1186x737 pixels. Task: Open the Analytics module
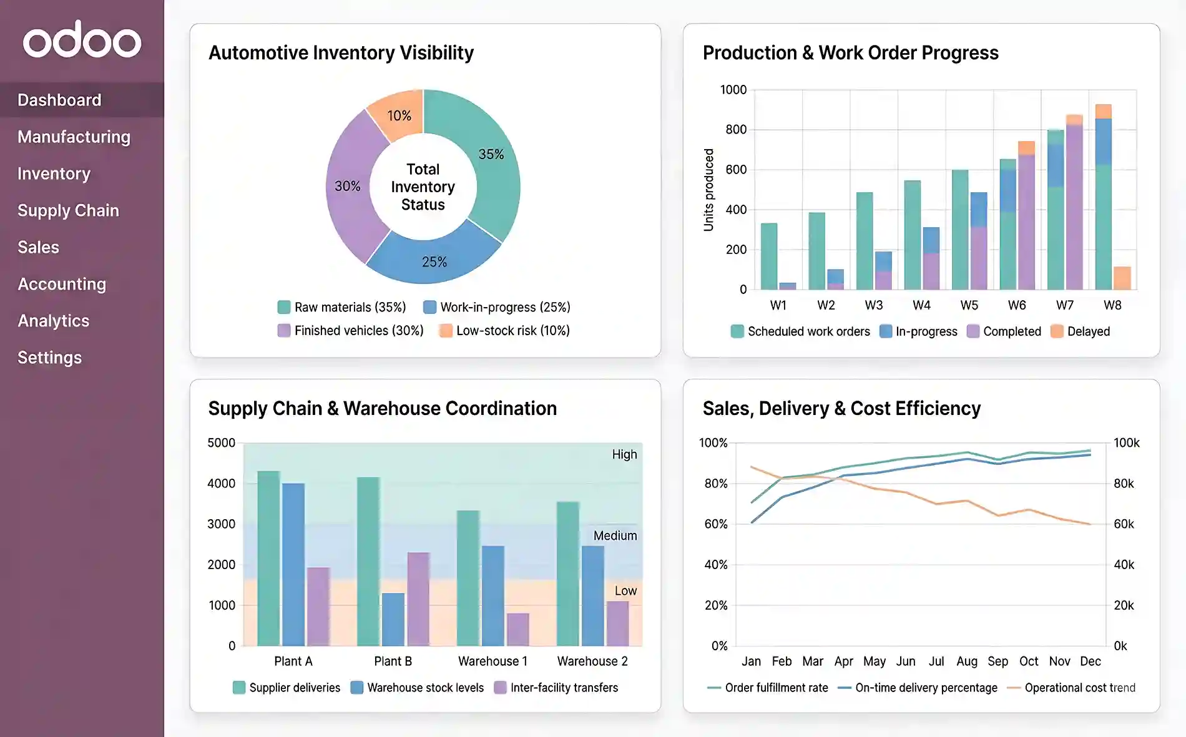pyautogui.click(x=54, y=320)
